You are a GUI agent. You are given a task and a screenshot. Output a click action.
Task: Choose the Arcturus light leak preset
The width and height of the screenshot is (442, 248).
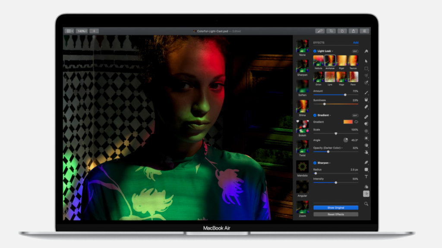click(330, 60)
